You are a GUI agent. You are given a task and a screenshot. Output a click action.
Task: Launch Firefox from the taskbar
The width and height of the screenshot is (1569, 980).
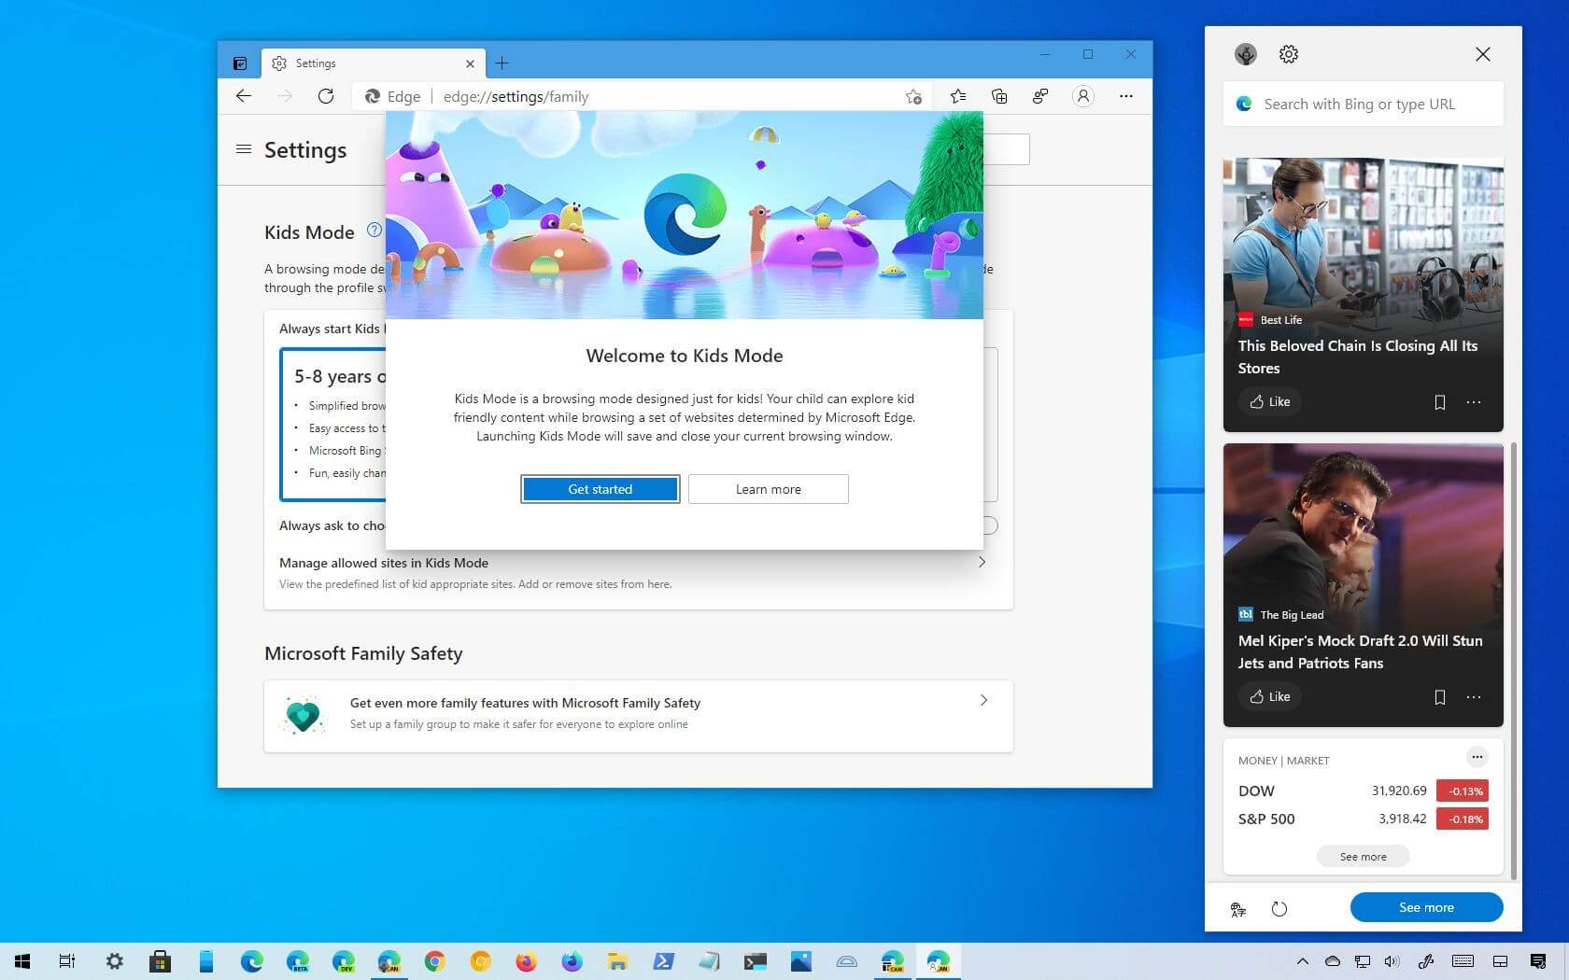pos(526,961)
